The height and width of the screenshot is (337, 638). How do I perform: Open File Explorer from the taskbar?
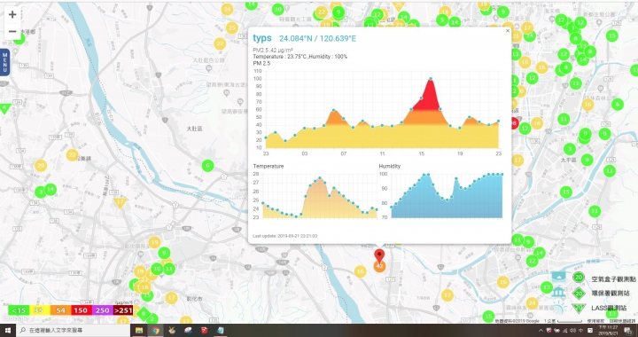pos(139,331)
